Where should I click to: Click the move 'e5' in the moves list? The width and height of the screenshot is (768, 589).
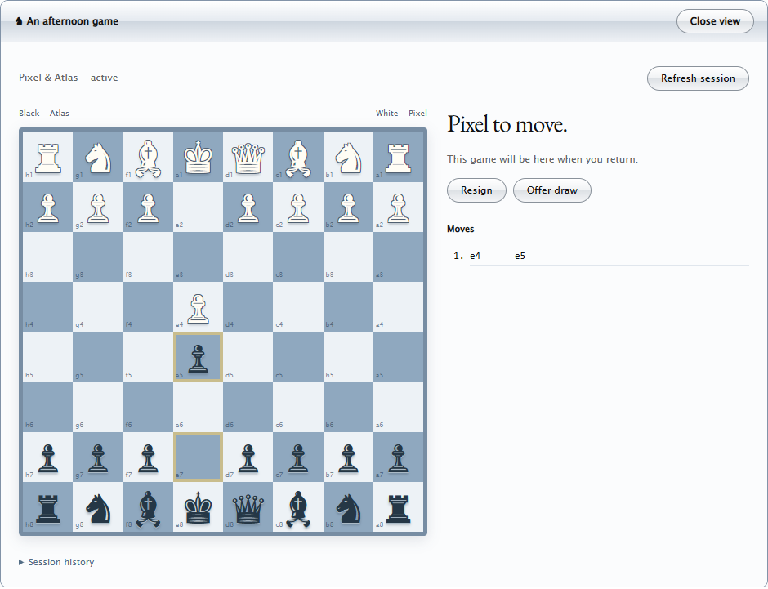pyautogui.click(x=520, y=256)
